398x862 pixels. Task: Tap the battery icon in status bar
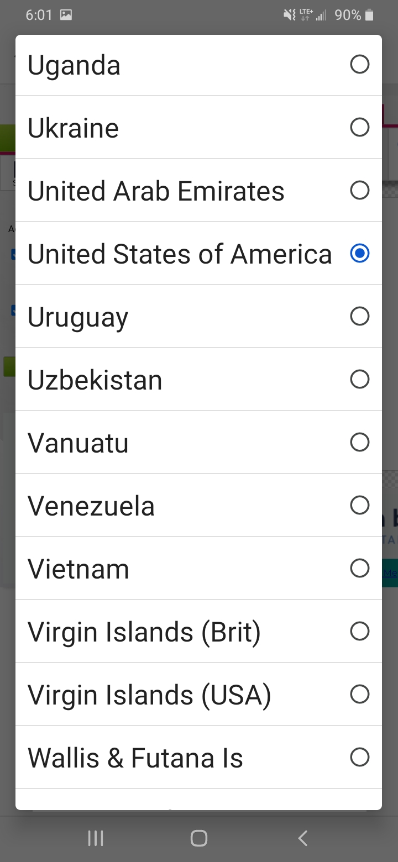(x=369, y=15)
